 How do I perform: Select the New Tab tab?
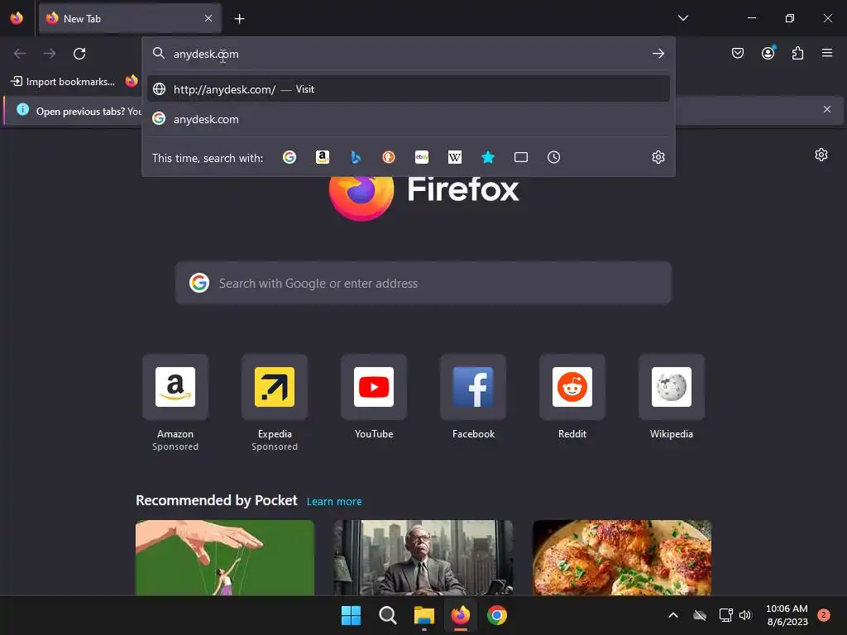tap(130, 18)
